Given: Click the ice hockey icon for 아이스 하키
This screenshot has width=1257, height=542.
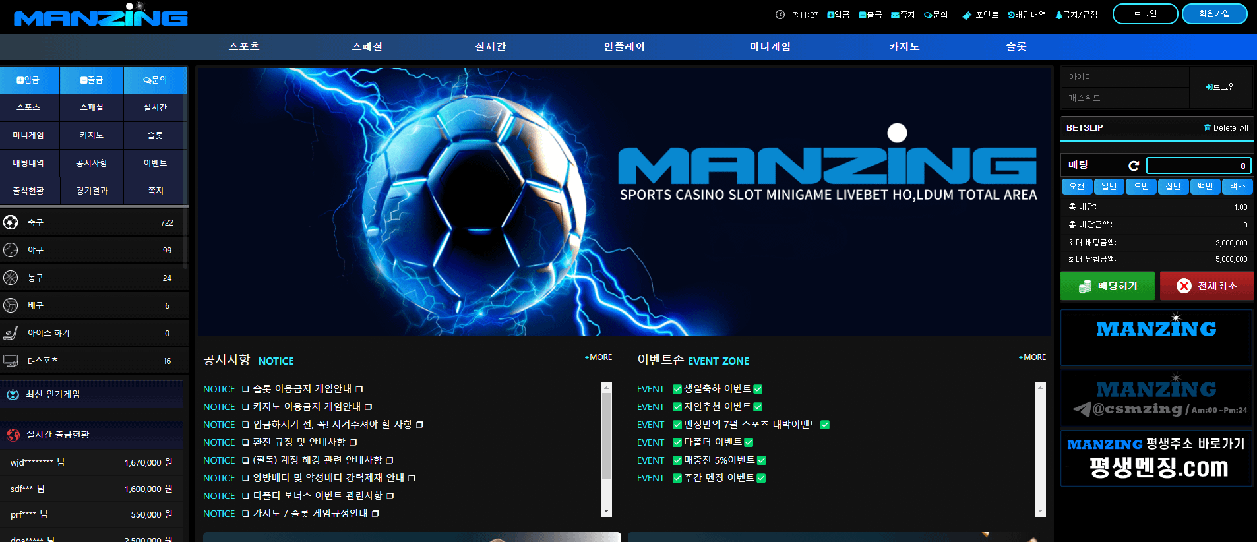Looking at the screenshot, I should [11, 333].
